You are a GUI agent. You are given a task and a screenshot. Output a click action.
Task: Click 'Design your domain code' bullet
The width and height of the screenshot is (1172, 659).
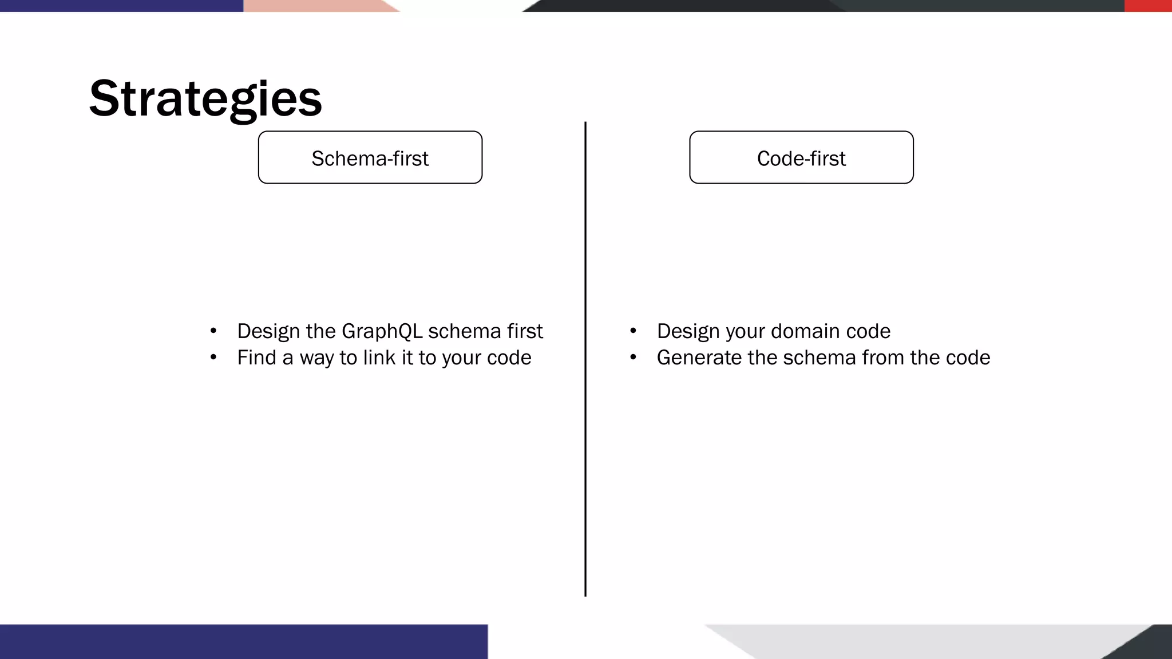[774, 331]
